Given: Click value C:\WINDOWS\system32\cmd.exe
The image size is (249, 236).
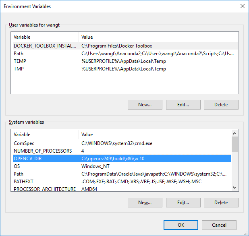Looking at the screenshot, I should pyautogui.click(x=117, y=143).
